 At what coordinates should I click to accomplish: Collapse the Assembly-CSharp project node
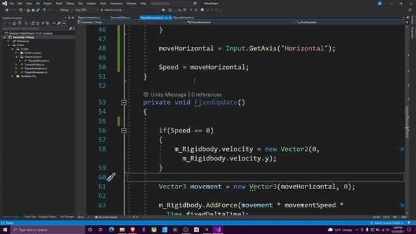[5, 38]
